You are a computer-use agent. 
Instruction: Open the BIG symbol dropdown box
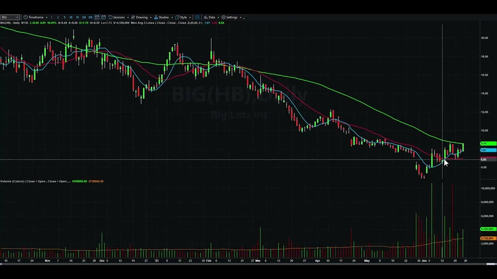pyautogui.click(x=10, y=17)
